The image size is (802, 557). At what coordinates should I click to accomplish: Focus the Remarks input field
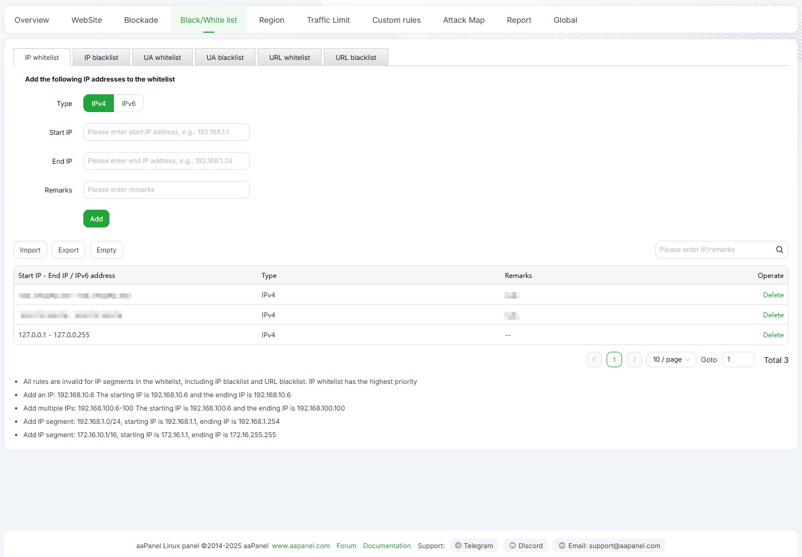(x=166, y=190)
